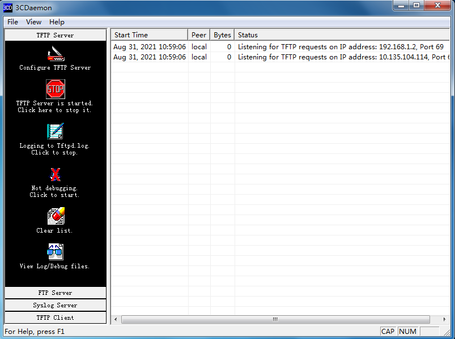Open the View menu
The width and height of the screenshot is (455, 339).
click(x=33, y=22)
